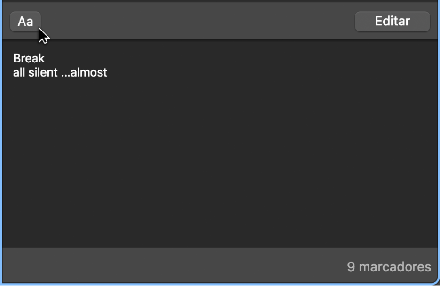
Task: Click the '9 marcadores' count label
Action: (x=389, y=267)
